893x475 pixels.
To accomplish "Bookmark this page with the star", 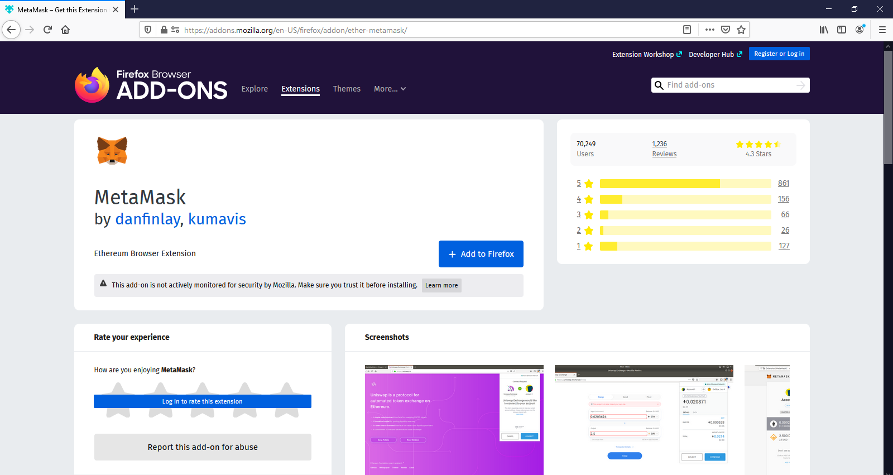I will [741, 30].
